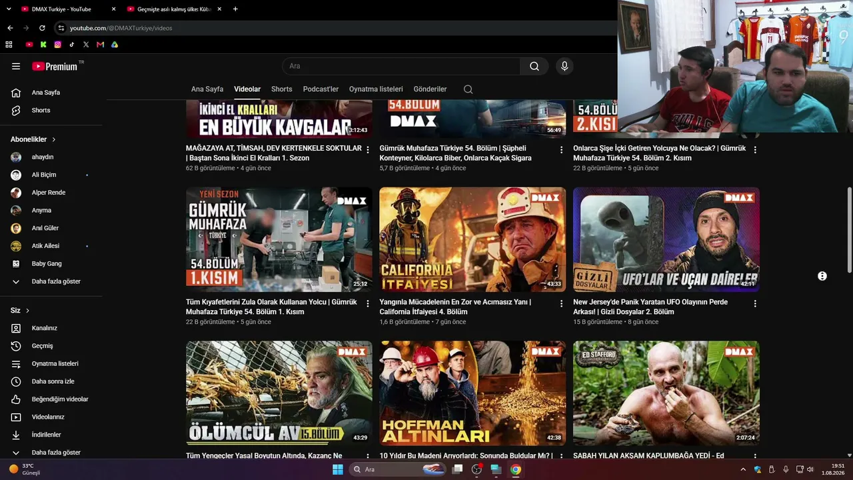Open options for New Jersey UFO video
The width and height of the screenshot is (853, 480).
(755, 304)
